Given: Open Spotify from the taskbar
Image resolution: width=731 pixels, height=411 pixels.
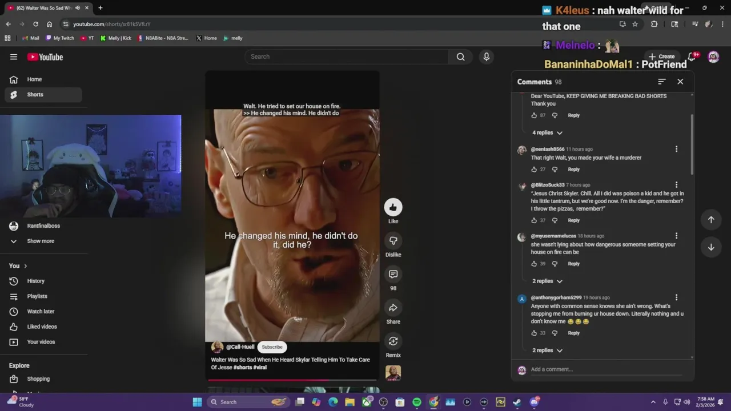Looking at the screenshot, I should point(417,402).
